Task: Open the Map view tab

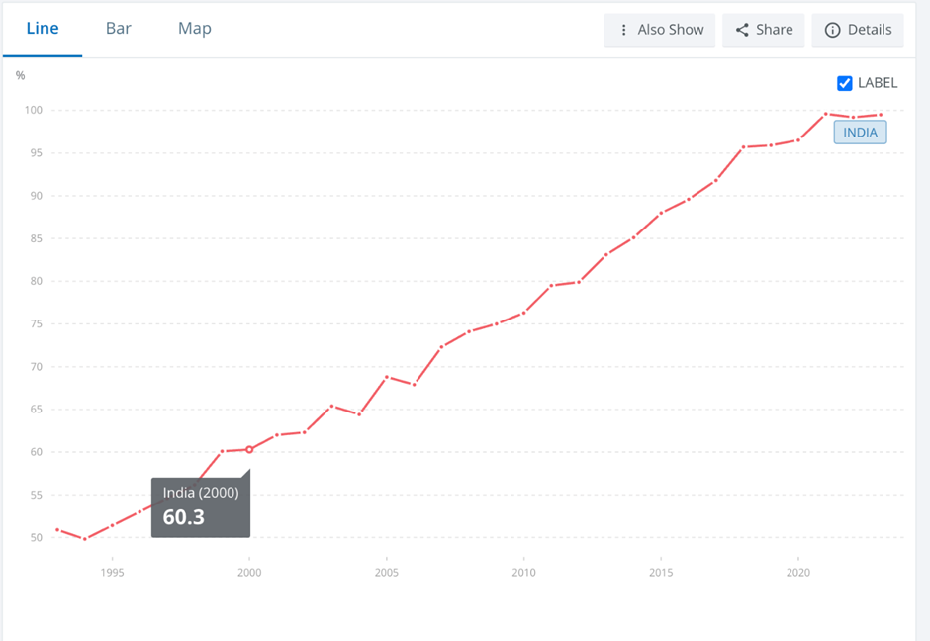Action: click(x=194, y=29)
